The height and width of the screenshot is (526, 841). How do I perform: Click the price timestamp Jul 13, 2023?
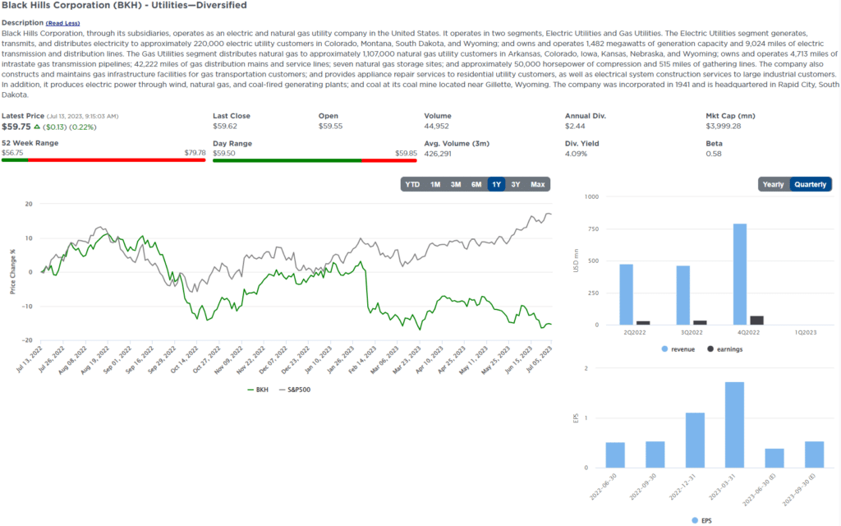coord(83,116)
